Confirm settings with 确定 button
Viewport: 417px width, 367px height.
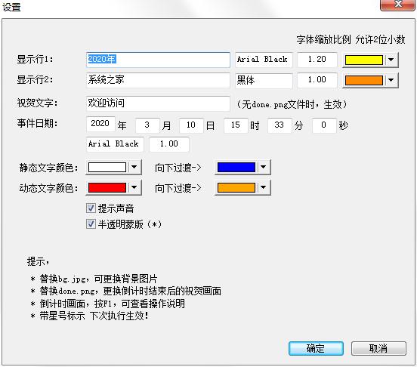point(316,348)
